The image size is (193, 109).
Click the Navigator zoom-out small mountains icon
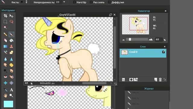(x=123, y=40)
